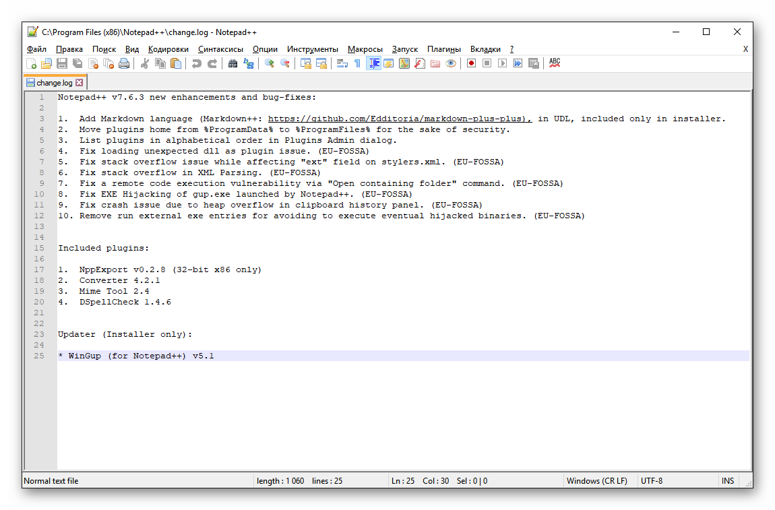Click 'length : 1 060' status entry
Image resolution: width=775 pixels, height=510 pixels.
pyautogui.click(x=280, y=481)
